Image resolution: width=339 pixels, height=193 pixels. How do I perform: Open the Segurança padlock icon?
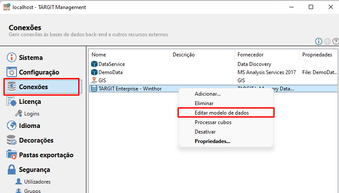[12, 169]
